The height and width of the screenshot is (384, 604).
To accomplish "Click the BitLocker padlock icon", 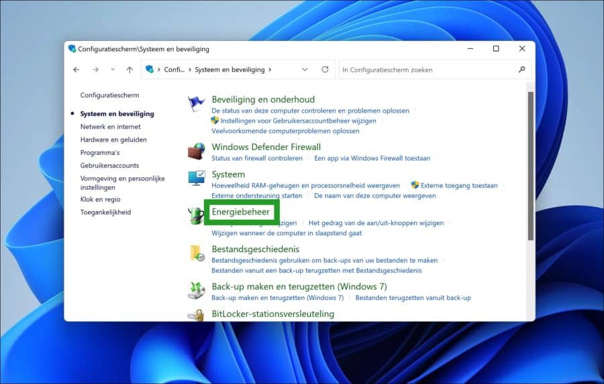I will click(196, 315).
